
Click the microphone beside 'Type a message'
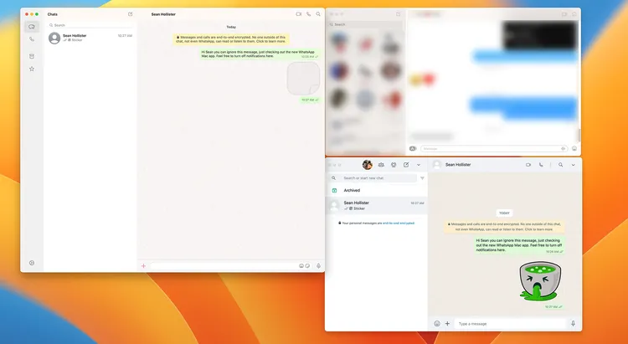[573, 323]
